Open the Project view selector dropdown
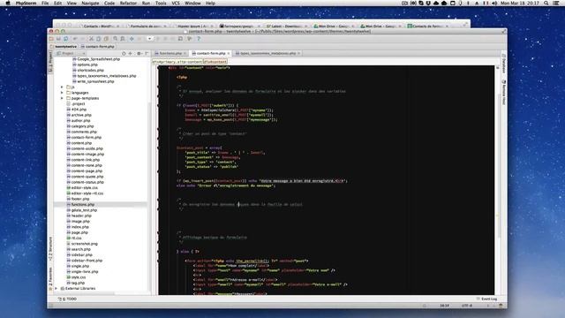Viewport: 565px width, 318px height. pyautogui.click(x=71, y=53)
